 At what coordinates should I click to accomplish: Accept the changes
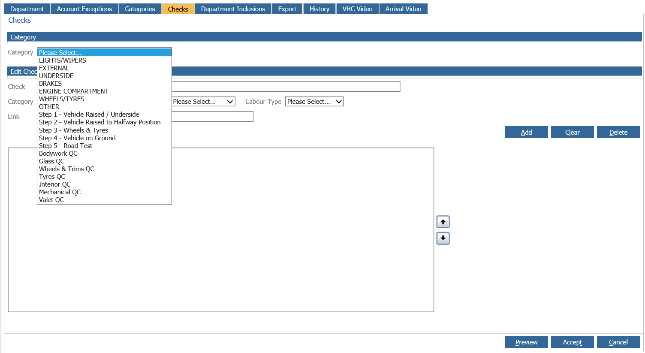pos(572,342)
